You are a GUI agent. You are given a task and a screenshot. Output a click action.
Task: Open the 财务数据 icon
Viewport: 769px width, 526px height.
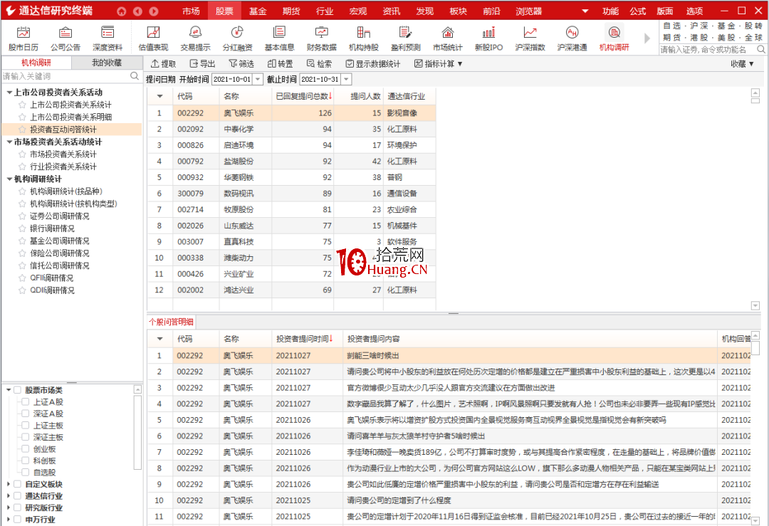coord(321,33)
